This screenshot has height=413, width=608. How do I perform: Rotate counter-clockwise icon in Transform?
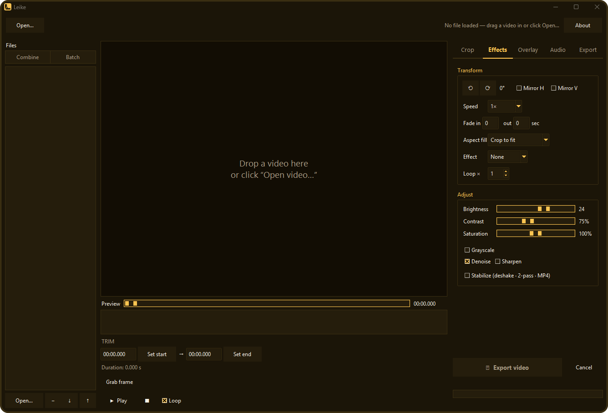point(471,88)
